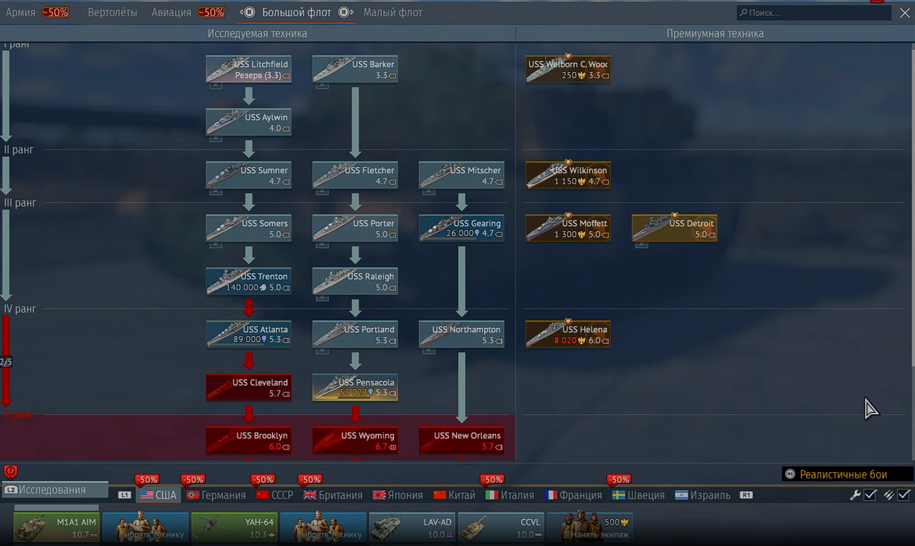
Task: Select the USS Pensacola research card
Action: [355, 387]
